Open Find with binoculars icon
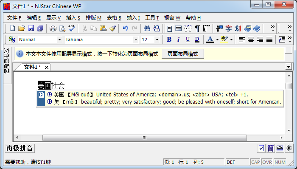Image resolution: width=297 pixels, height=169 pixels. [x=147, y=28]
